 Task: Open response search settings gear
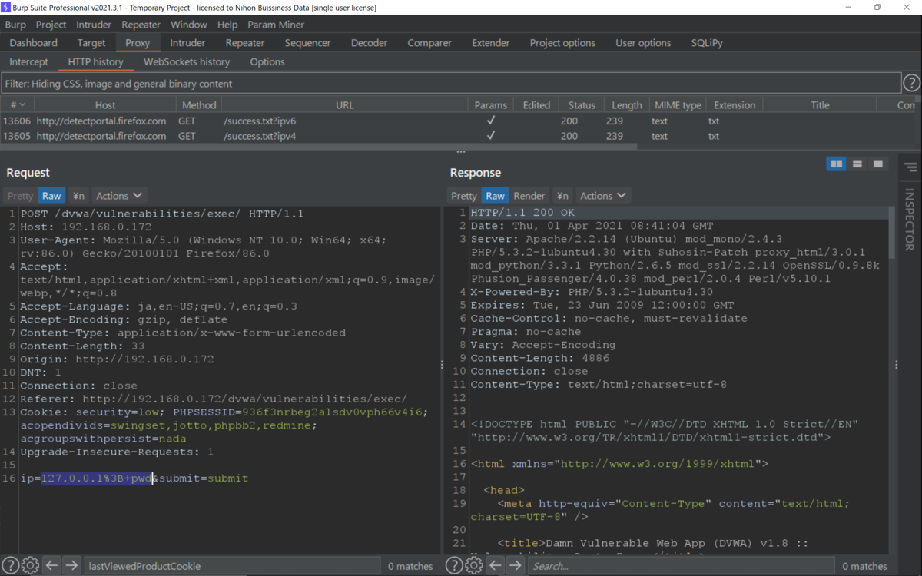pos(474,566)
